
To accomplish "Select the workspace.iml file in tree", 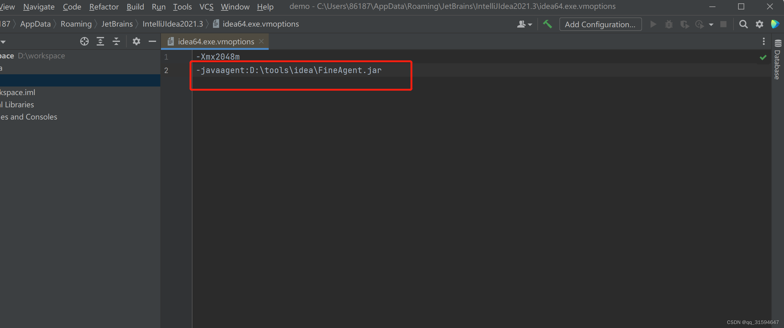I will [x=80, y=92].
